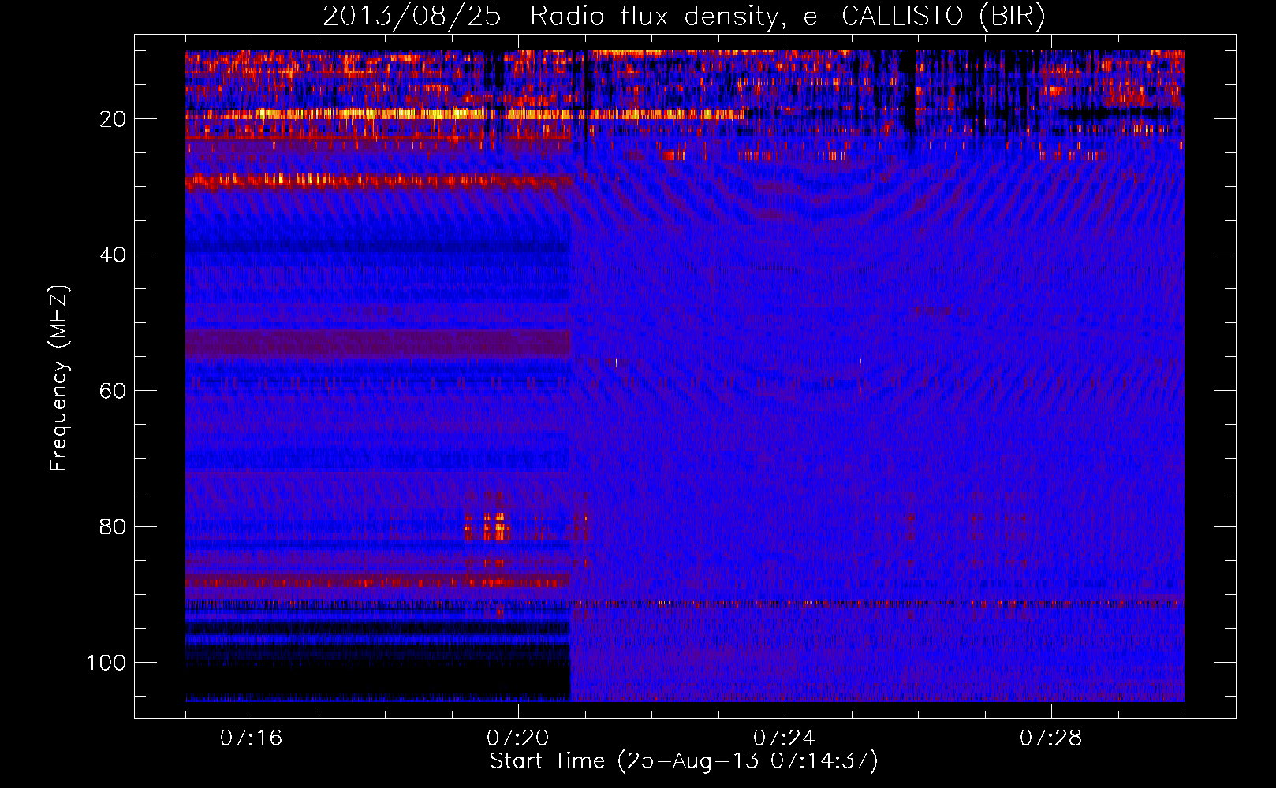
Task: Click the 07:24 time tick label
Action: click(785, 738)
